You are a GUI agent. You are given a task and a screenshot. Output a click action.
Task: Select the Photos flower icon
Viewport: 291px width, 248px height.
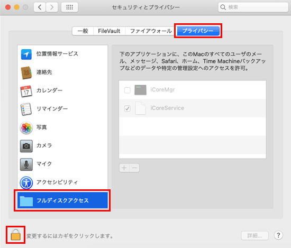(26, 127)
